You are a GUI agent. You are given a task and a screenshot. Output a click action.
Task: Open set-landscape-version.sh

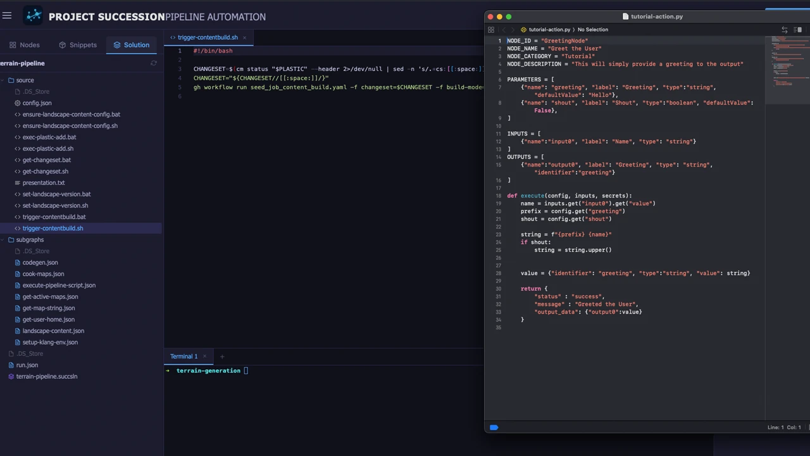pos(55,206)
